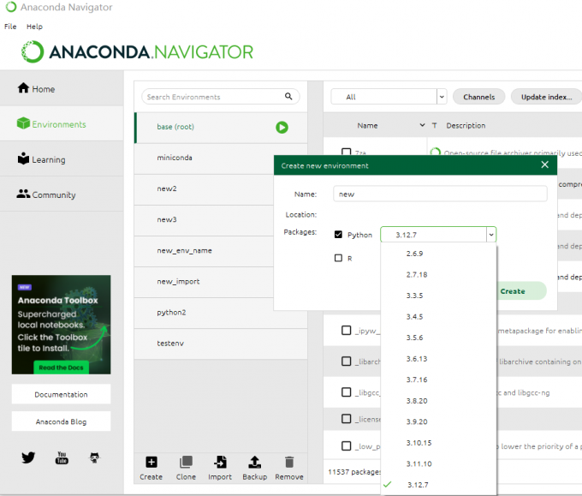Click the search magnifier in Search Environments

(x=288, y=97)
